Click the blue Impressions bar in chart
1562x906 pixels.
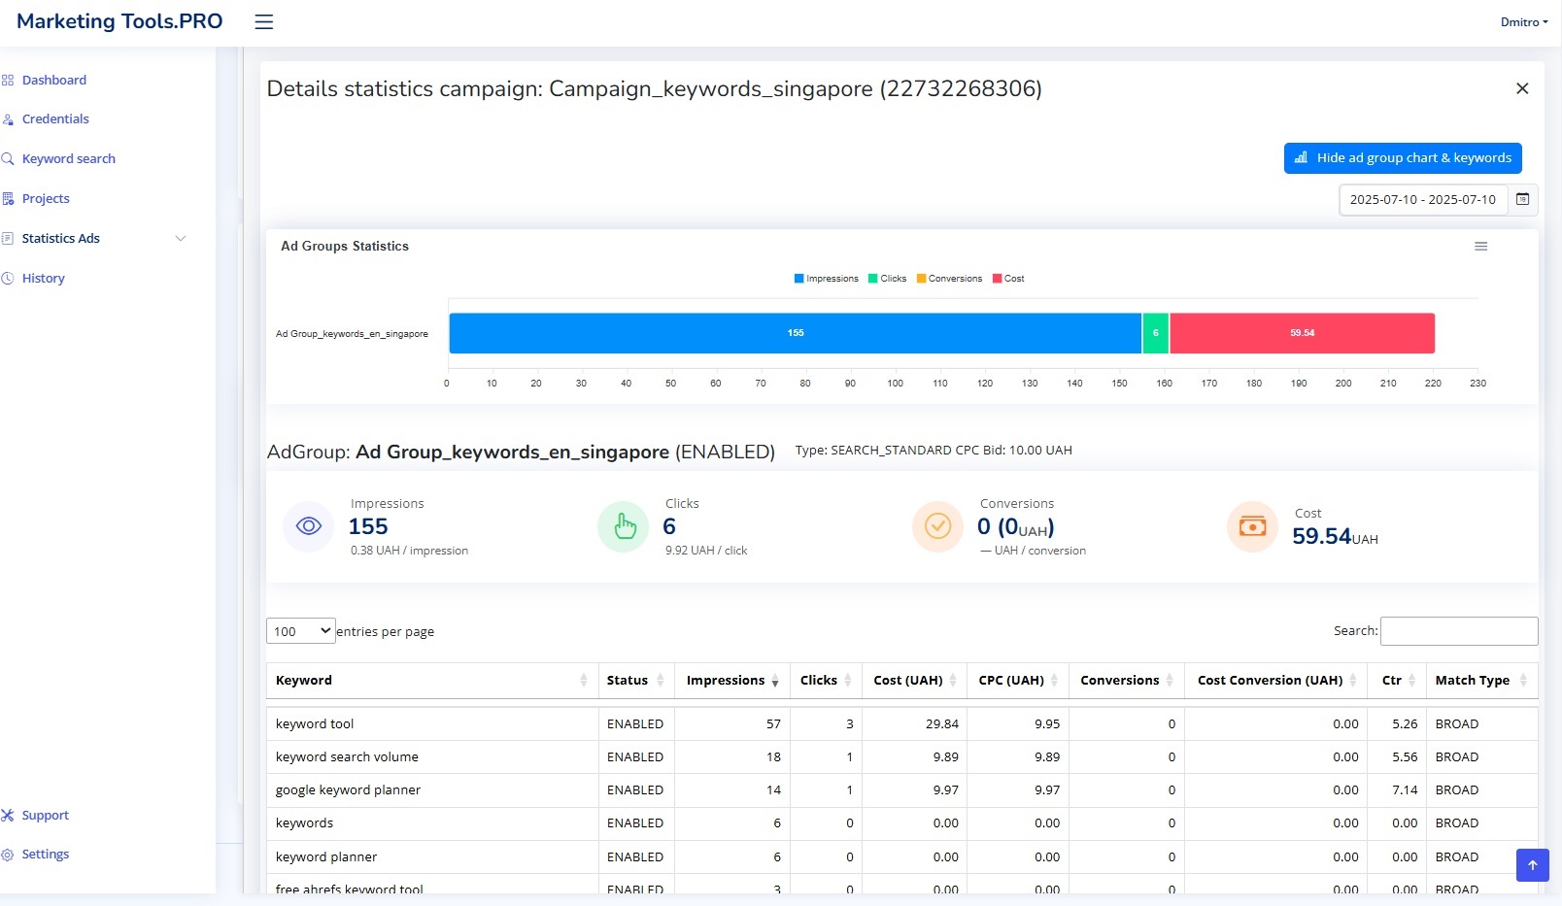[x=795, y=333]
